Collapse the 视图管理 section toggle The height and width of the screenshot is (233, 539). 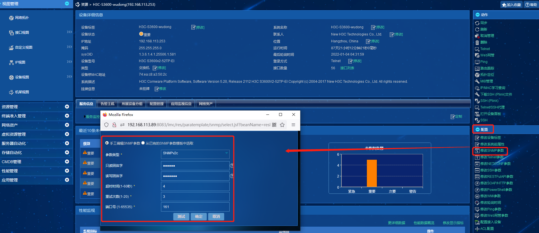point(67,4)
